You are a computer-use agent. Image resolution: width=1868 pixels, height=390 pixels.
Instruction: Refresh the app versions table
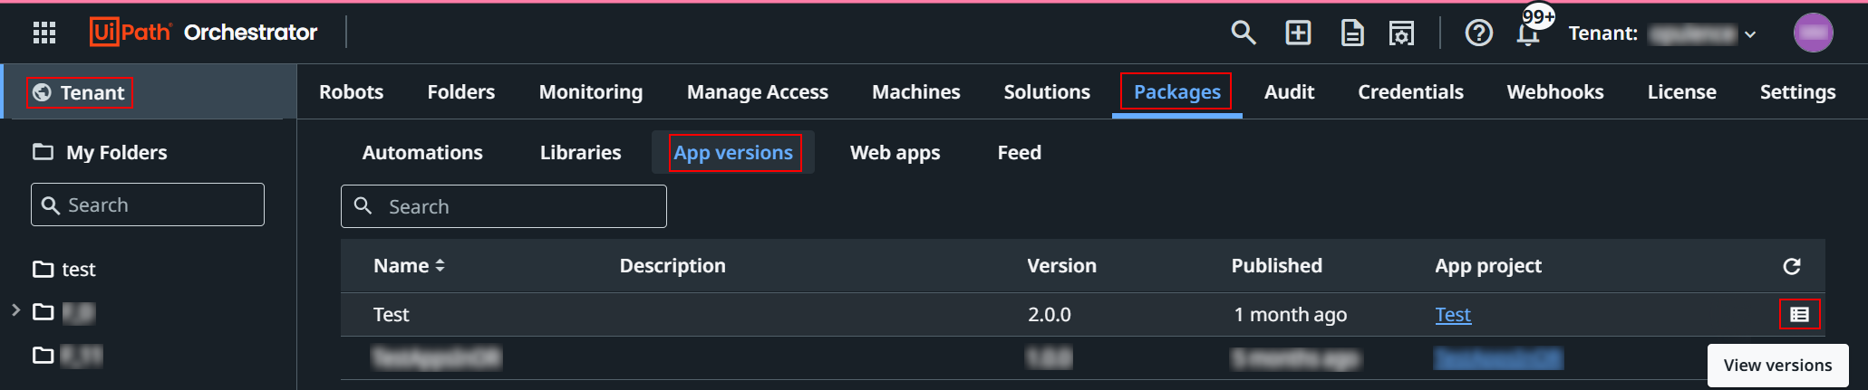pos(1791,266)
